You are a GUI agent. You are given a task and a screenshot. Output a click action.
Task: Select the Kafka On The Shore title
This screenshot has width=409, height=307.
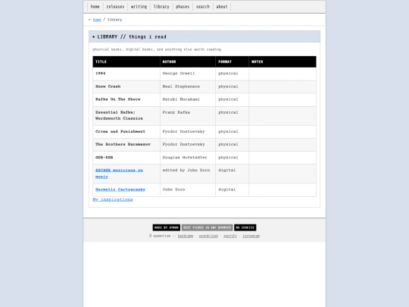pos(117,99)
